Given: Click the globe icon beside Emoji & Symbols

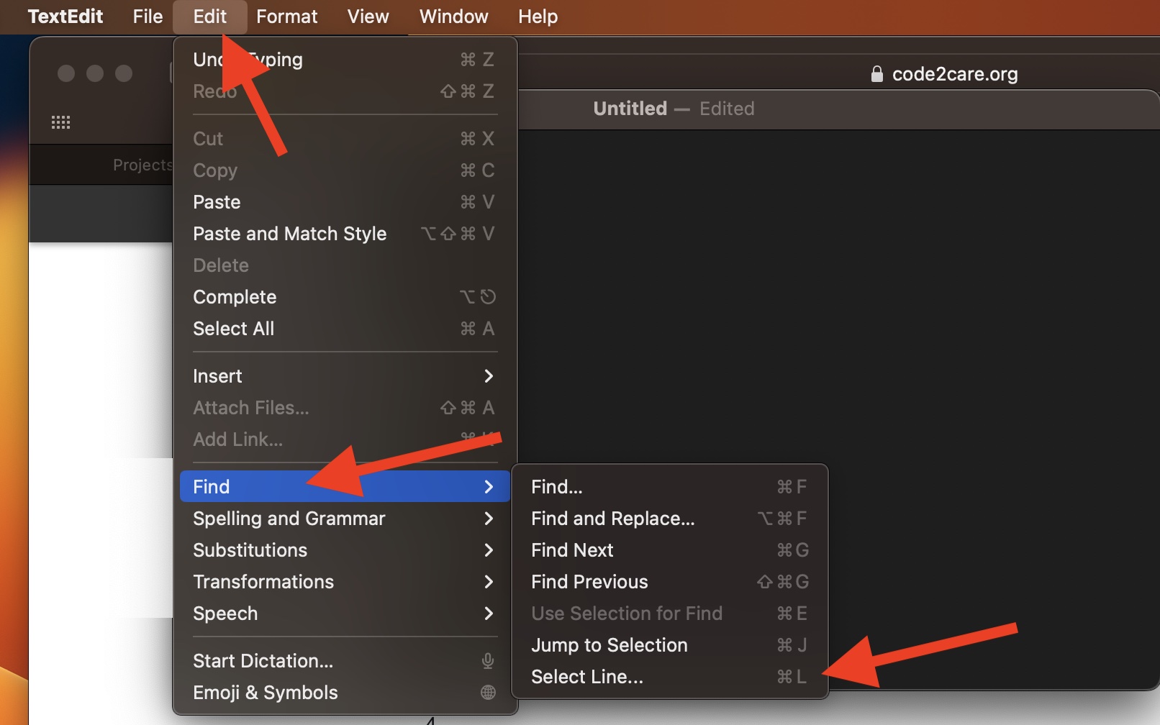Looking at the screenshot, I should (488, 692).
